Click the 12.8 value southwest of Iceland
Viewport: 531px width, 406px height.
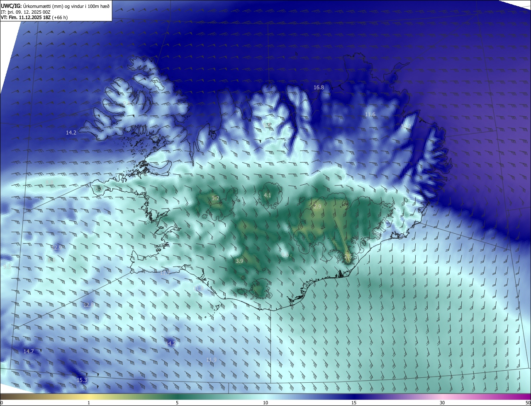(x=88, y=305)
